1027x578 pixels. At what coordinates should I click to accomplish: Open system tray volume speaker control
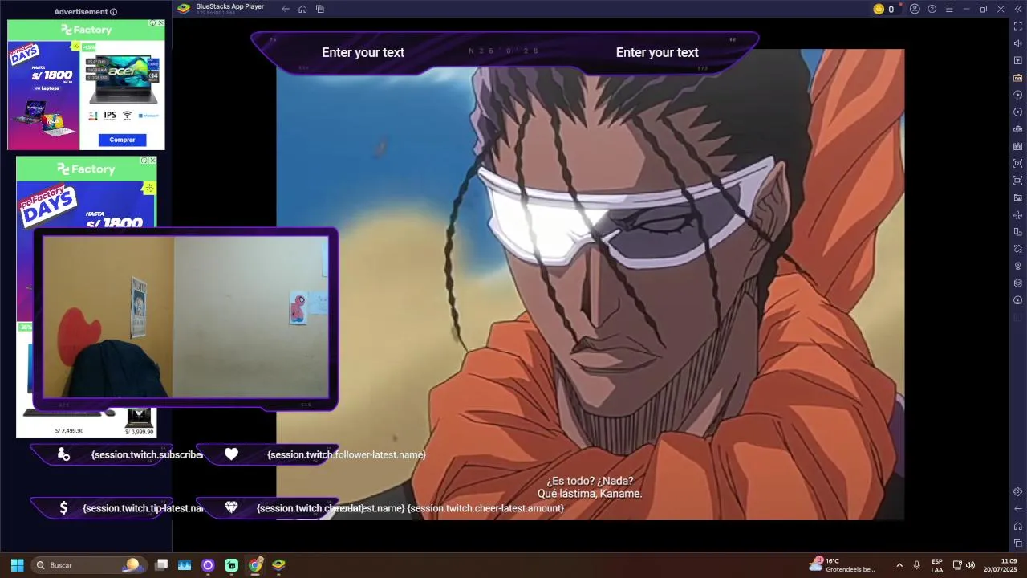coord(970,565)
